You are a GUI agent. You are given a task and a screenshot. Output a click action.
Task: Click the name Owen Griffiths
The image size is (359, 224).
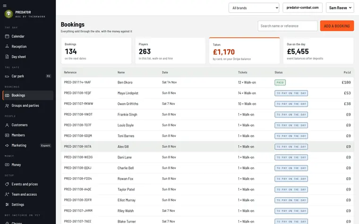(128, 104)
